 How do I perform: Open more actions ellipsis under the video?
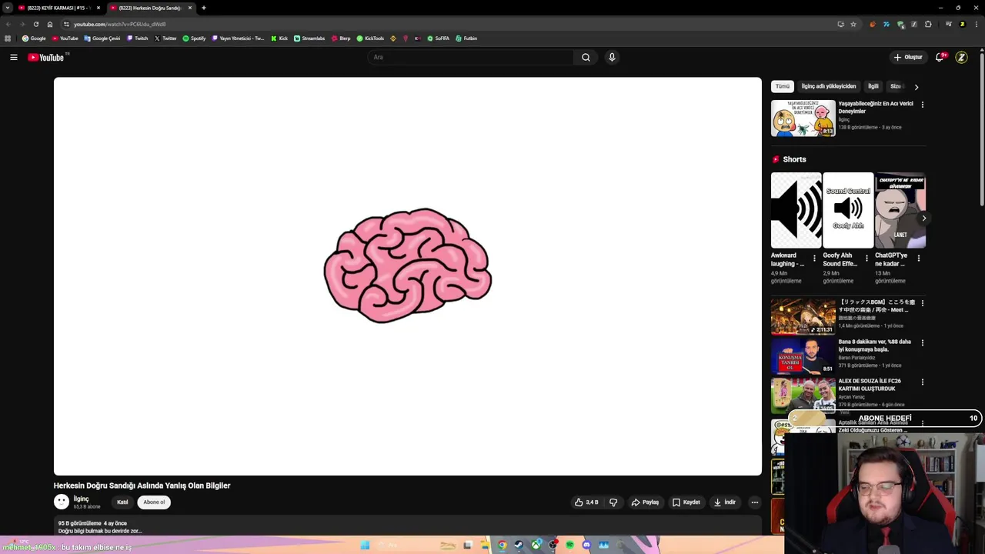click(755, 502)
